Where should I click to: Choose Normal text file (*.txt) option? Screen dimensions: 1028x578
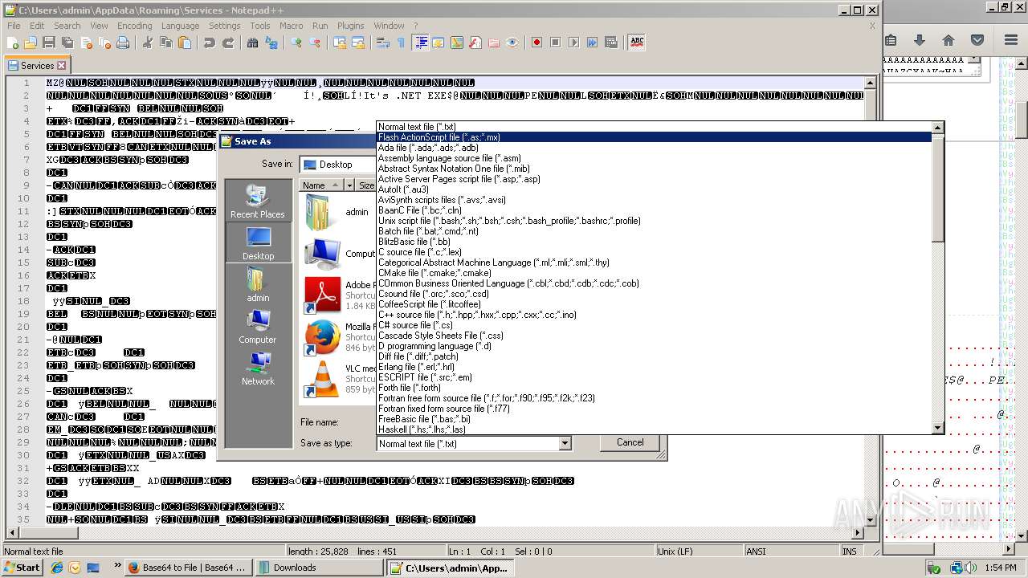655,127
